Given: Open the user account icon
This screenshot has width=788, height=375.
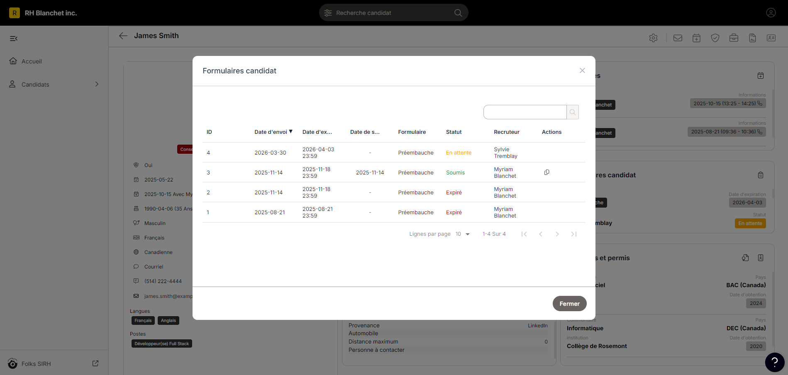Looking at the screenshot, I should pyautogui.click(x=771, y=13).
